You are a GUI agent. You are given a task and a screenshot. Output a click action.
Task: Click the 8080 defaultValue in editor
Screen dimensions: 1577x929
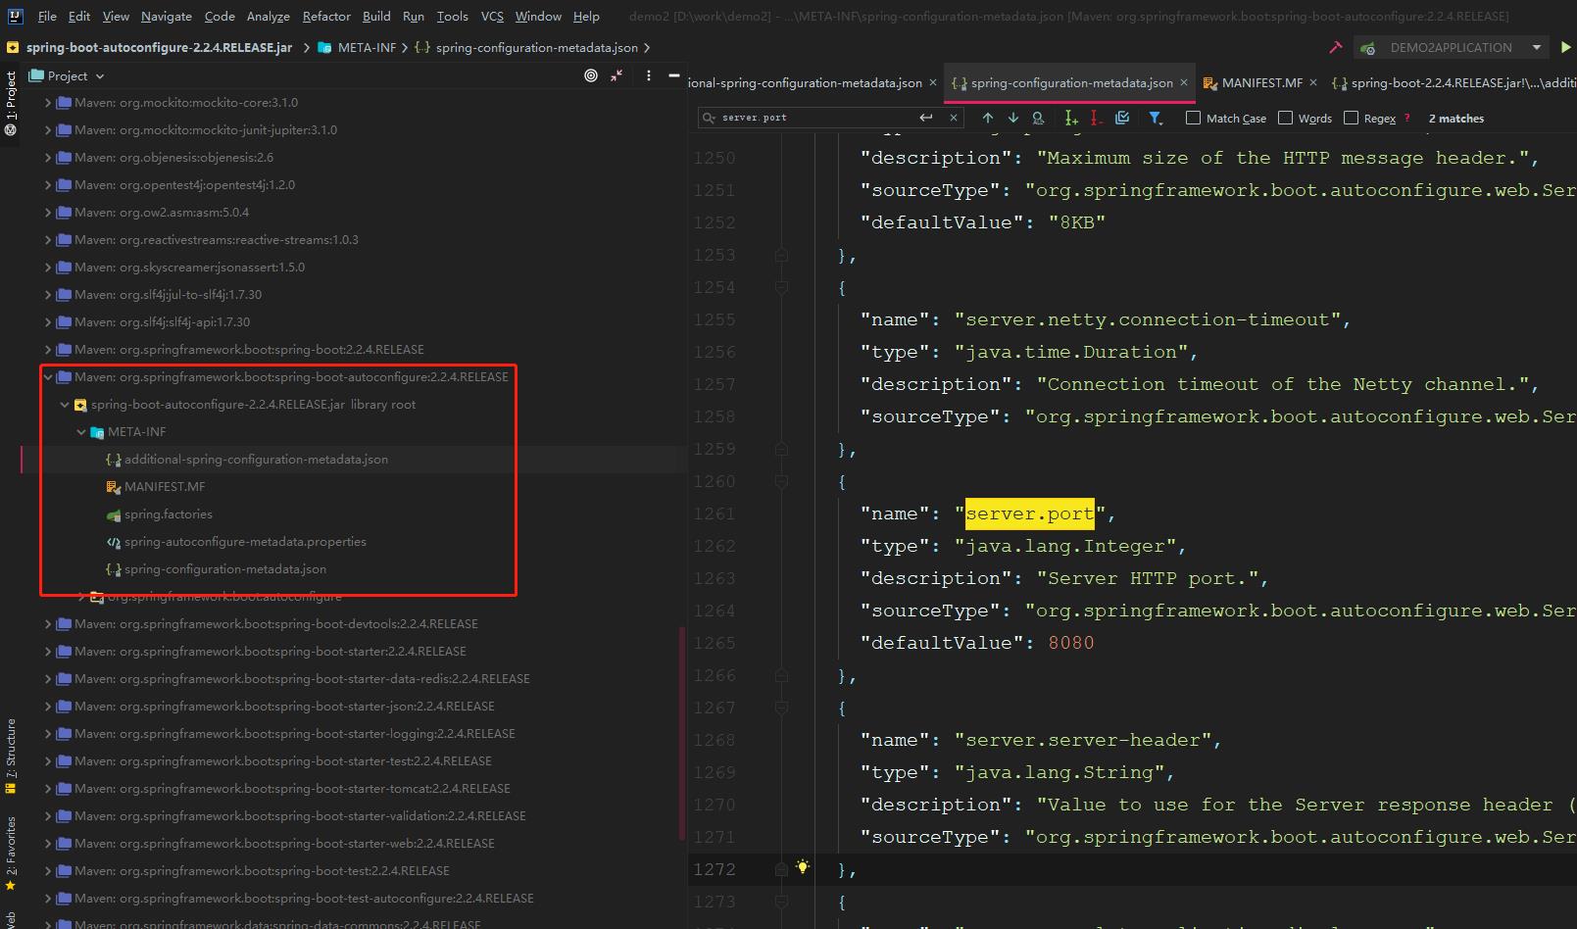coord(1070,643)
